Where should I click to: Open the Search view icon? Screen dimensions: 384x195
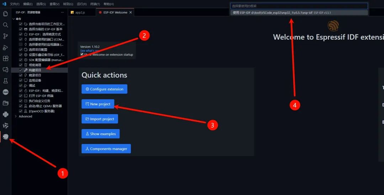tap(5, 25)
